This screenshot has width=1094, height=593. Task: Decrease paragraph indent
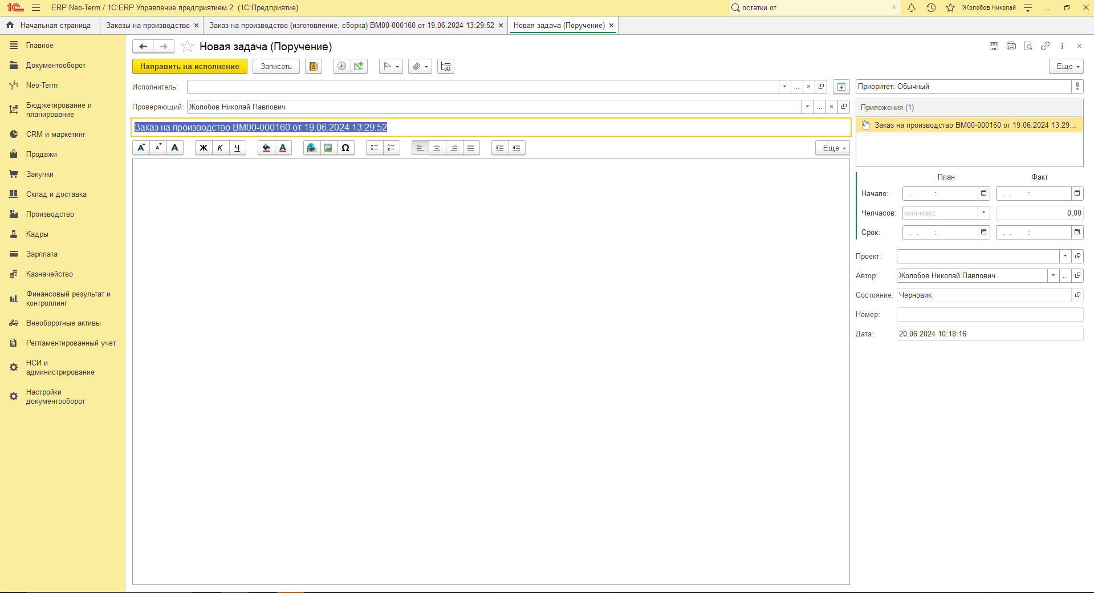pos(517,148)
